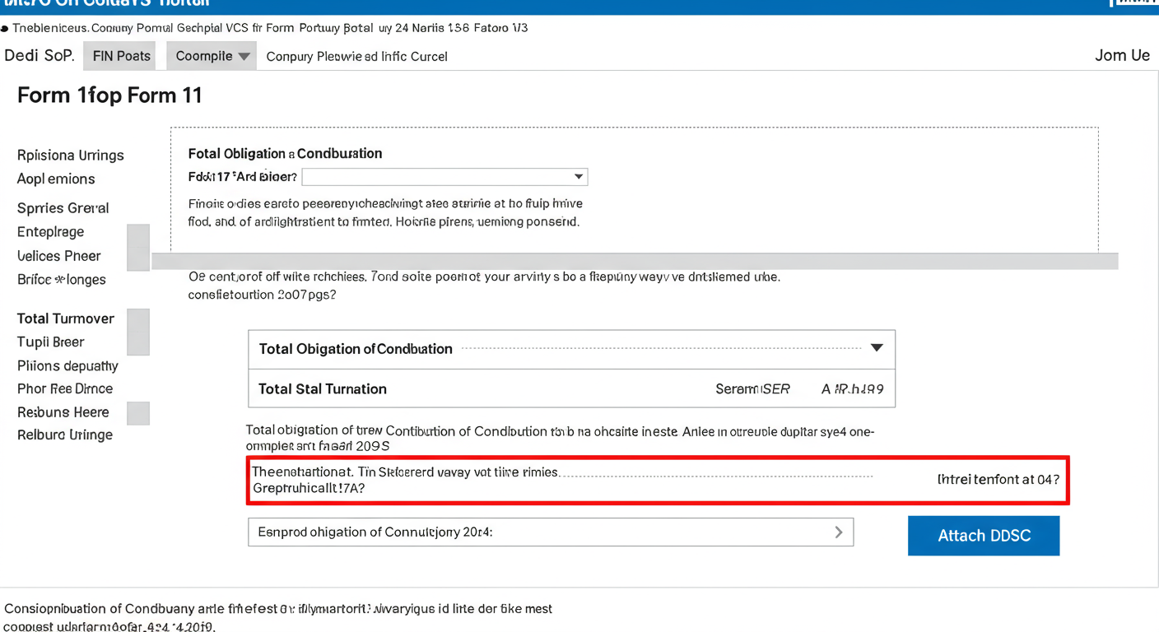Select Relburo Uringe in the sidebar

coord(65,434)
